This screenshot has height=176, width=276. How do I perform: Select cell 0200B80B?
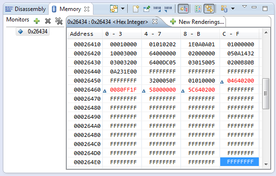(x=241, y=62)
